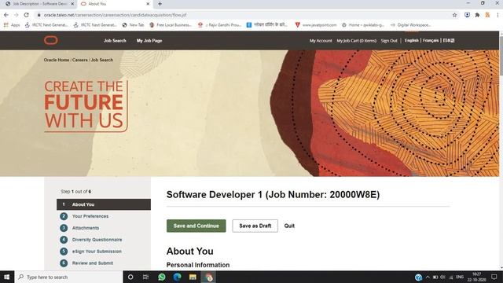
Task: Click Save as Draft button
Action: 255,226
